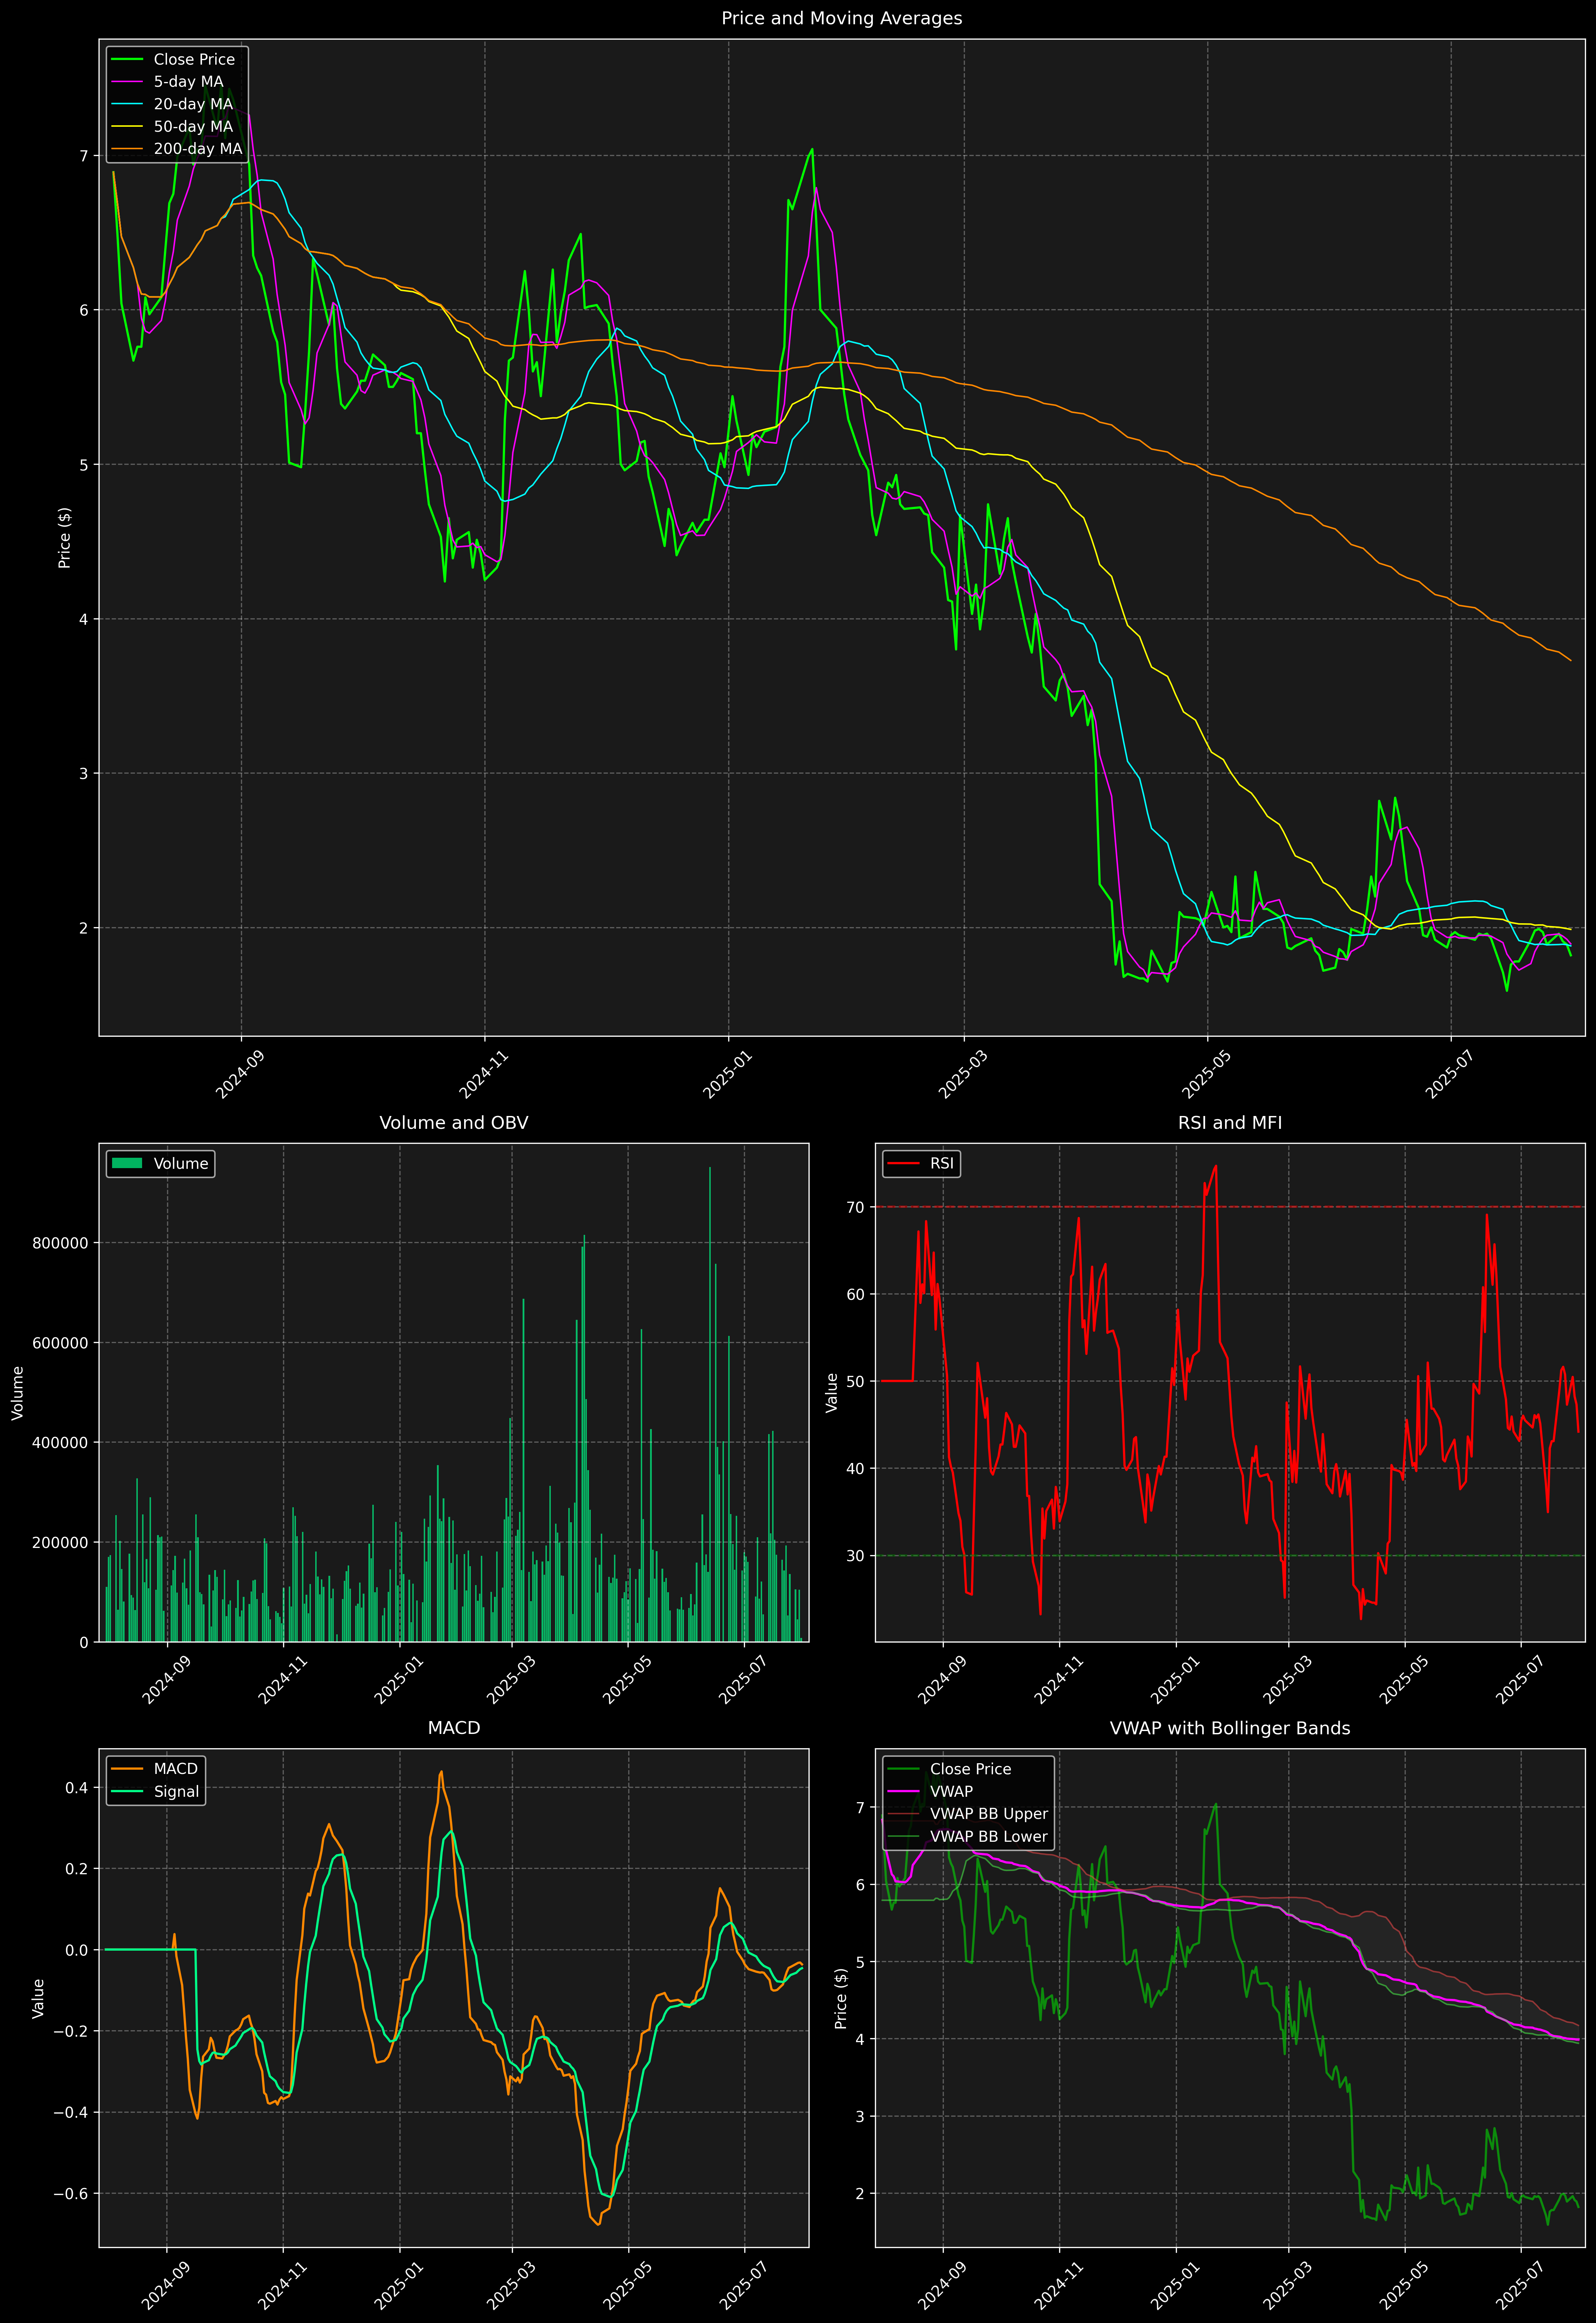Click the "Price ($)" axis label of the top chart
The image size is (1596, 2323).
(x=65, y=538)
